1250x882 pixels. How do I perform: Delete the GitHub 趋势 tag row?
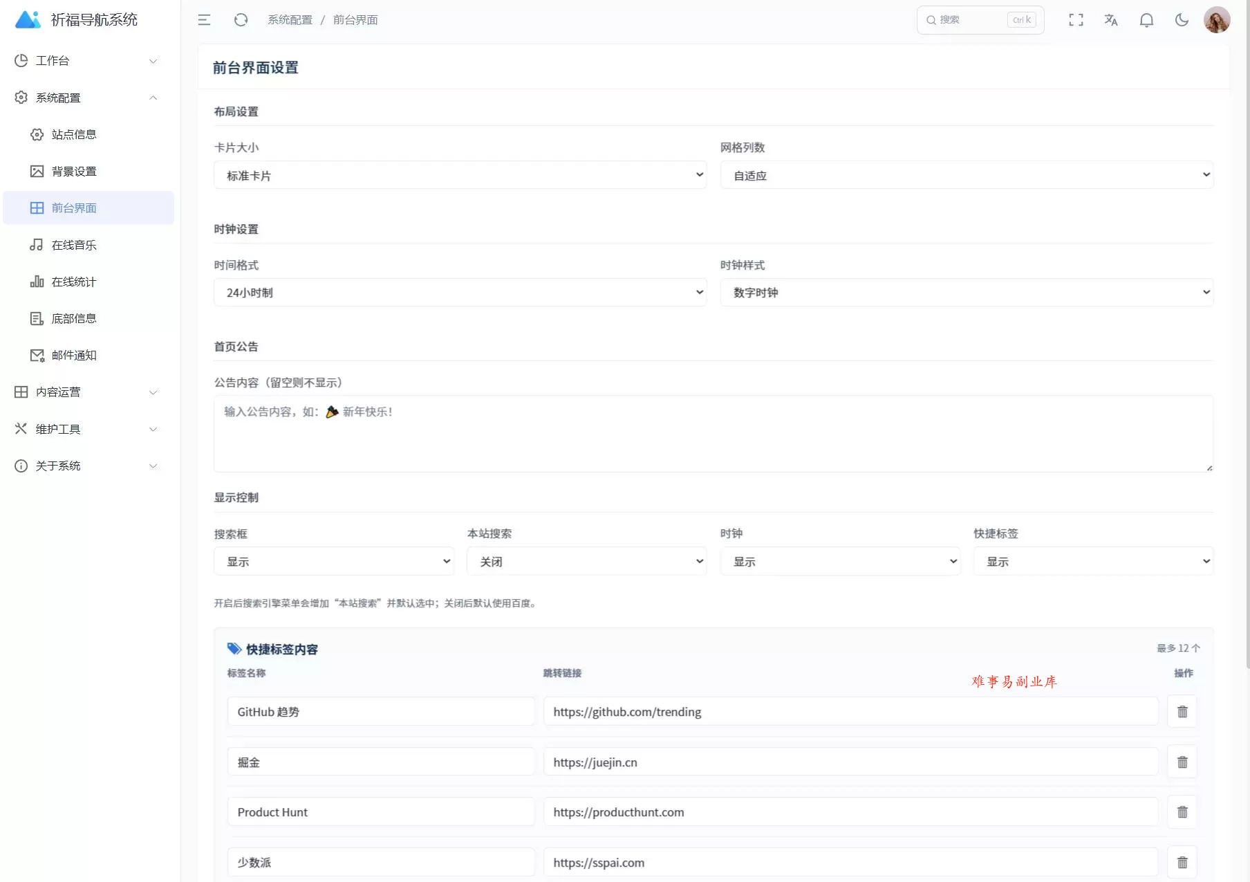click(1182, 712)
